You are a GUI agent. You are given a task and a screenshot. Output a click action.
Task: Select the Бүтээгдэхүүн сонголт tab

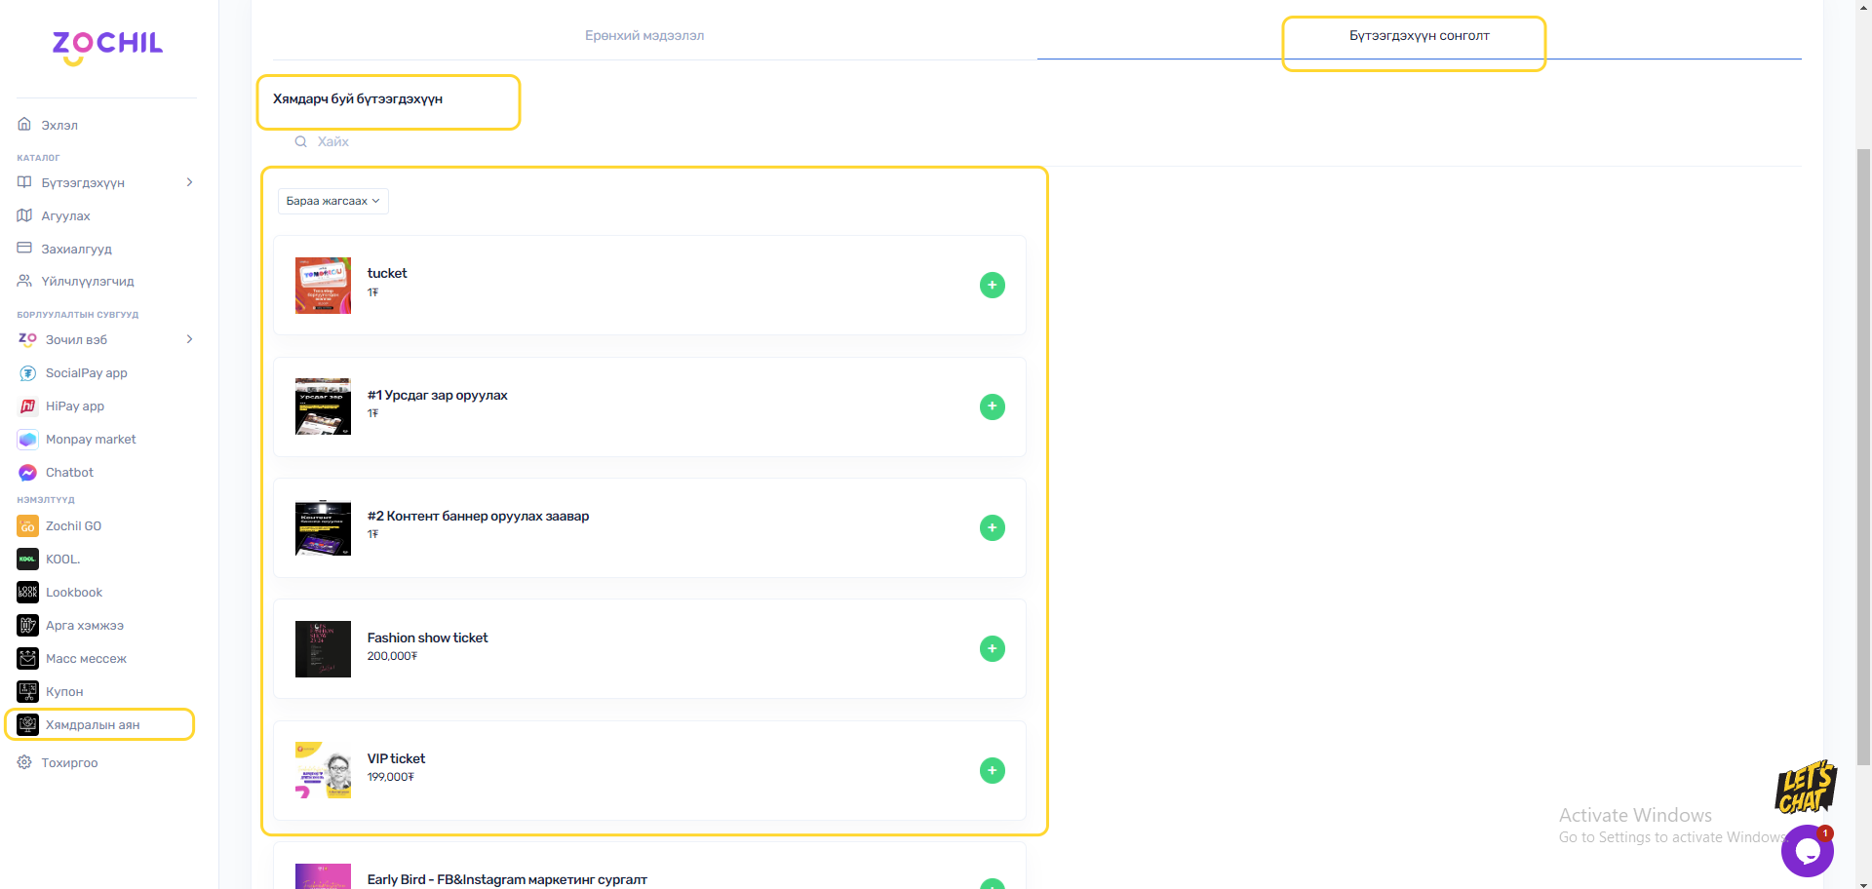coord(1419,36)
